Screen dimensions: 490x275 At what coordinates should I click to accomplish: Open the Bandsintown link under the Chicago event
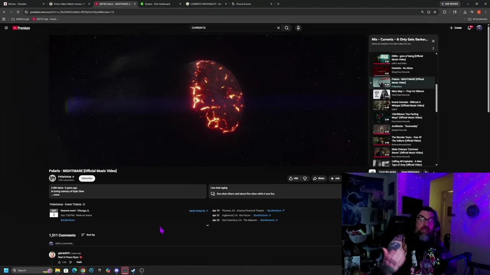point(68,220)
